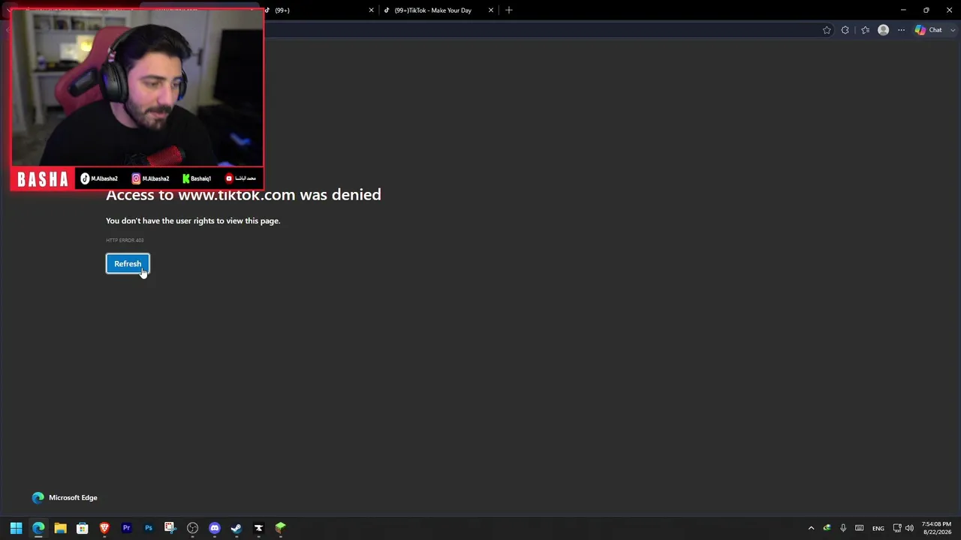
Task: Open the ENG language switcher
Action: (878, 529)
